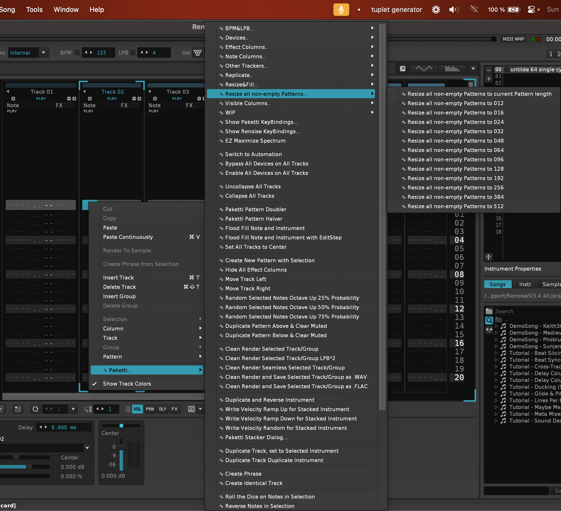Image resolution: width=561 pixels, height=511 pixels.
Task: Click the search magnifier icon in browser
Action: click(x=489, y=320)
